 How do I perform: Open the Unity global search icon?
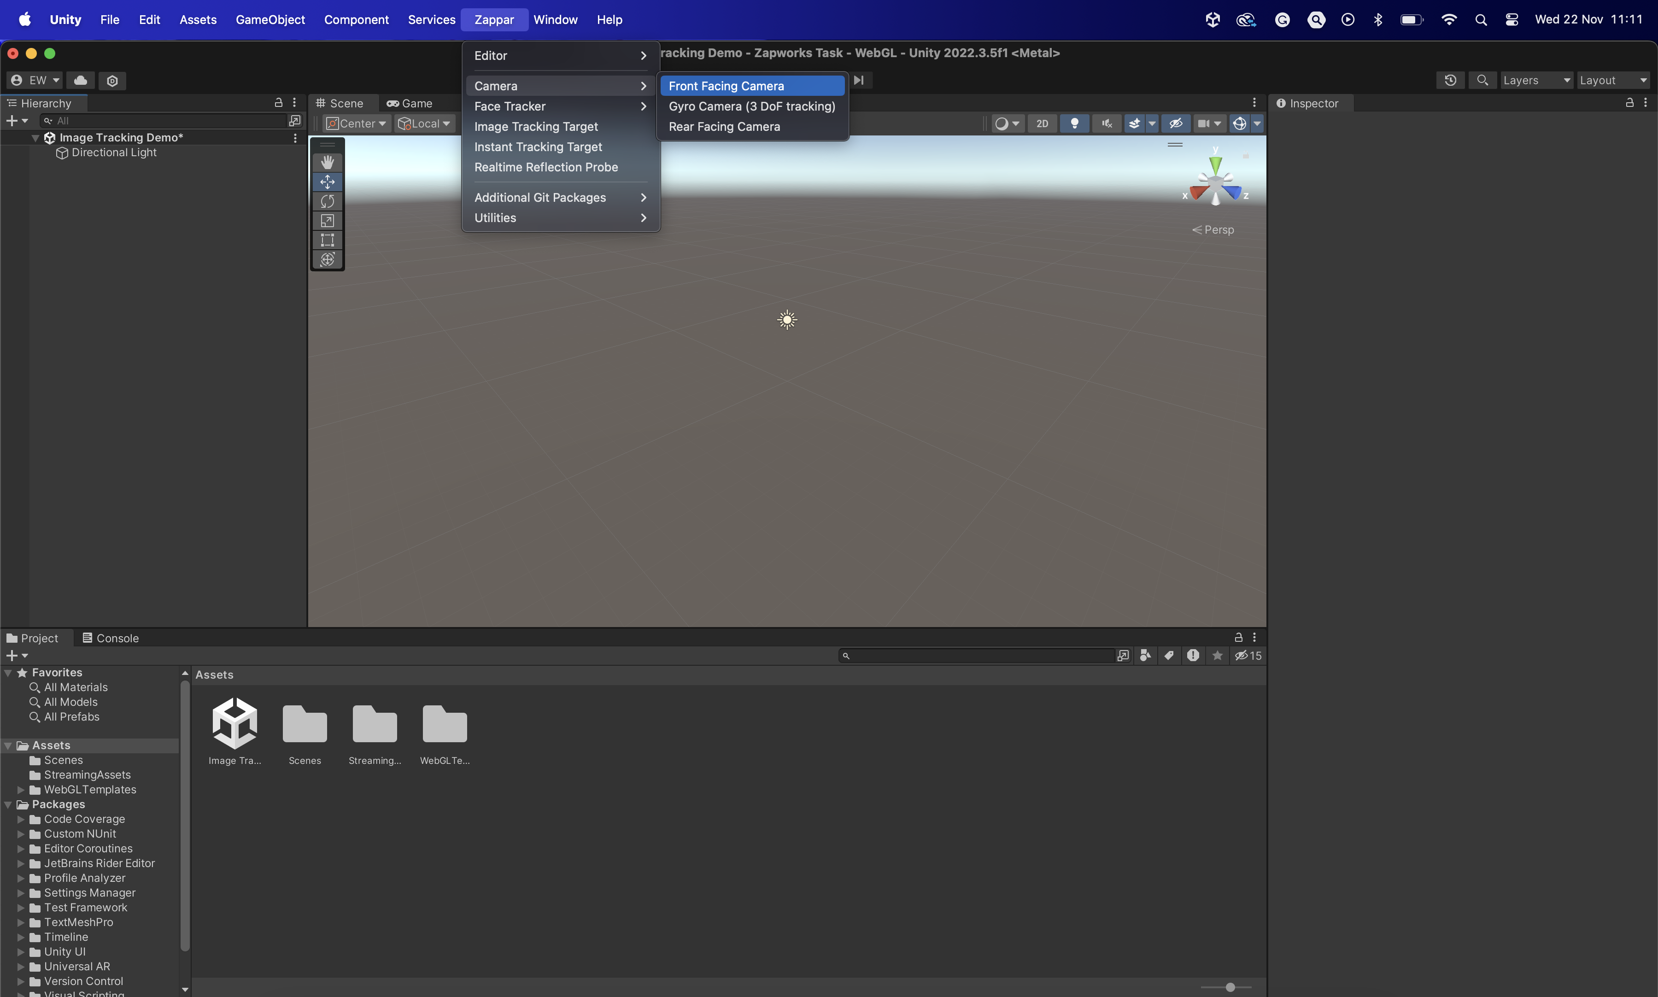click(1482, 81)
